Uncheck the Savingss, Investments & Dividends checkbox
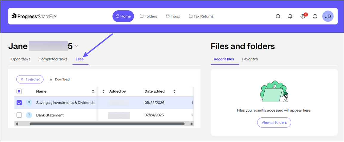The width and height of the screenshot is (344, 142). [x=19, y=103]
